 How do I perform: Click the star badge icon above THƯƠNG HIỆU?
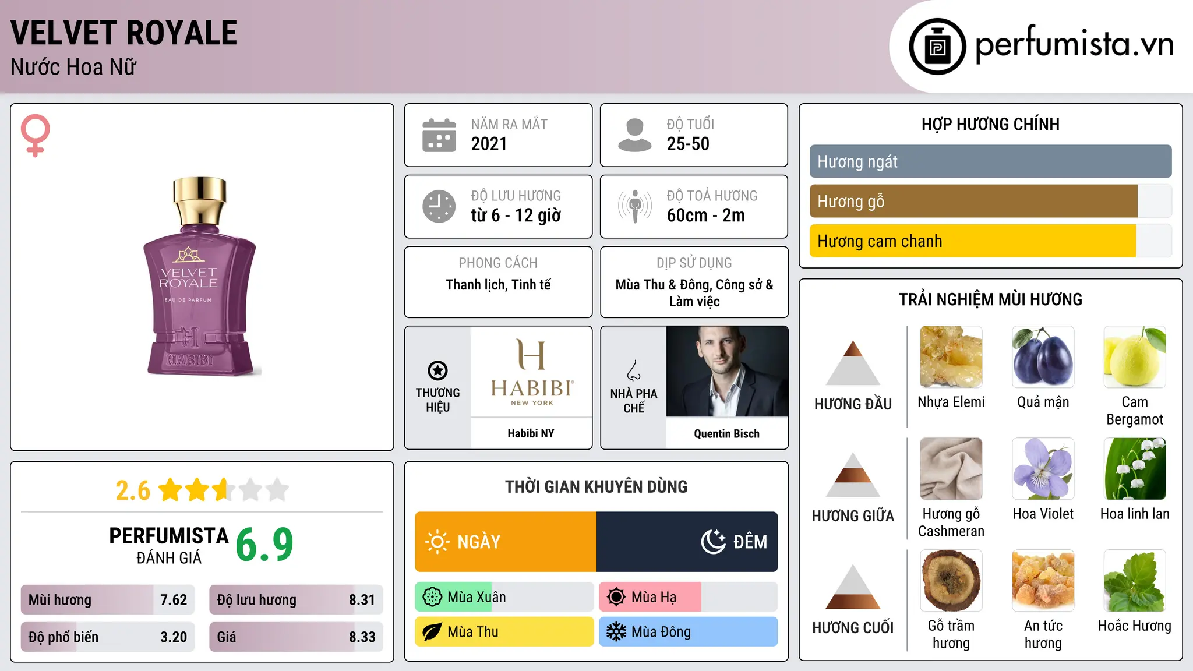tap(437, 370)
